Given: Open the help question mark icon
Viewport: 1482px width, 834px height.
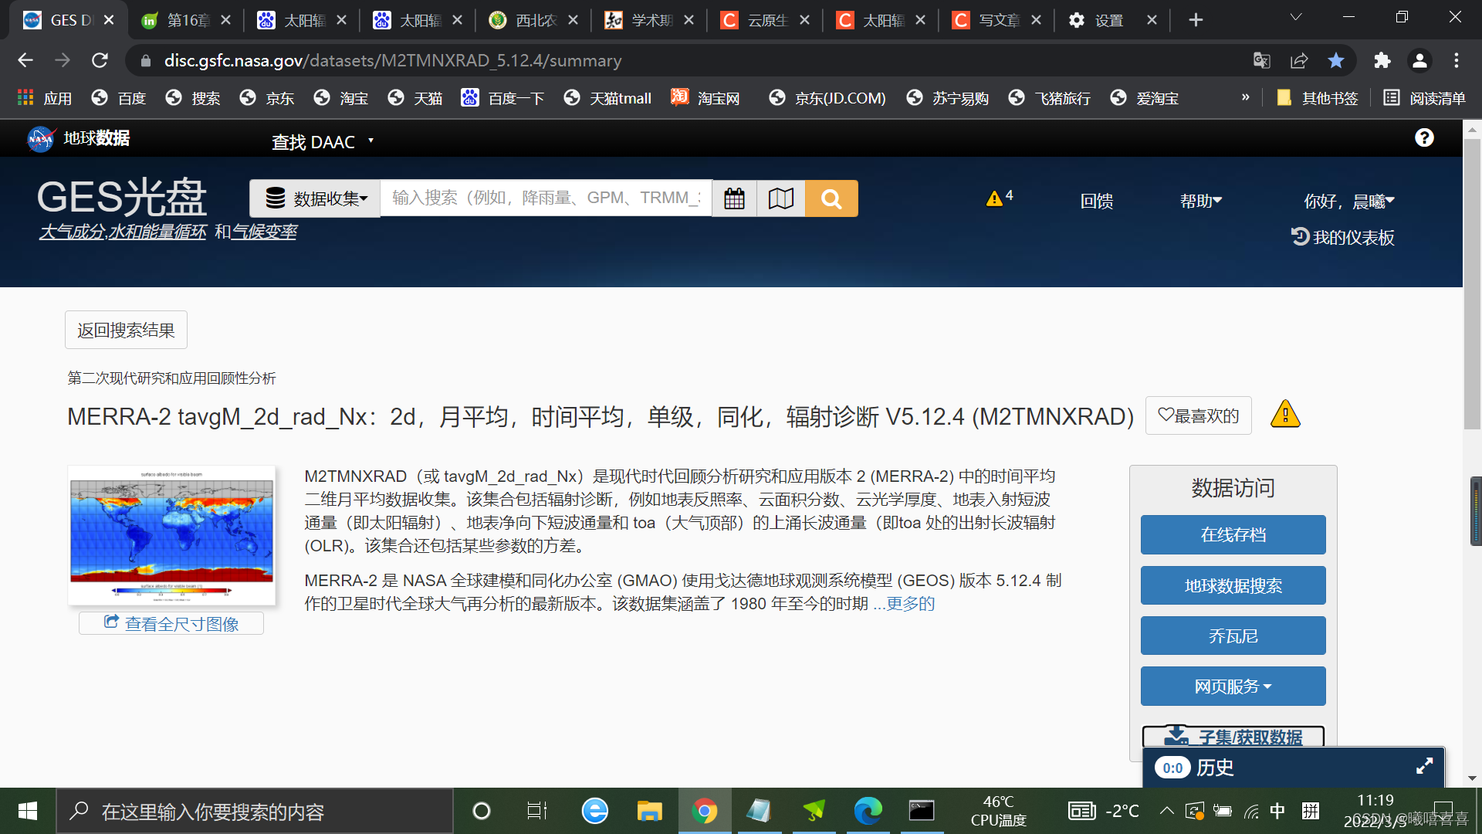Looking at the screenshot, I should click(1424, 137).
